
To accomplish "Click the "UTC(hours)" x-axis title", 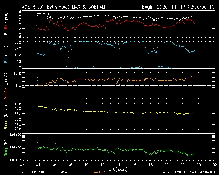I will (x=118, y=170).
